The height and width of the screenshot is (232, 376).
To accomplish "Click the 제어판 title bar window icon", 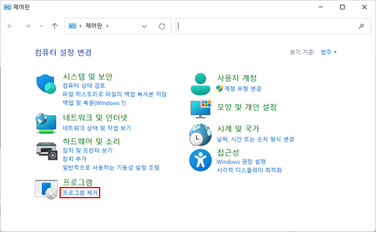I will (7, 7).
